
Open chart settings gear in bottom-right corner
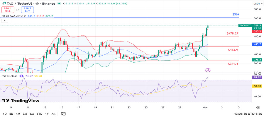point(258,107)
